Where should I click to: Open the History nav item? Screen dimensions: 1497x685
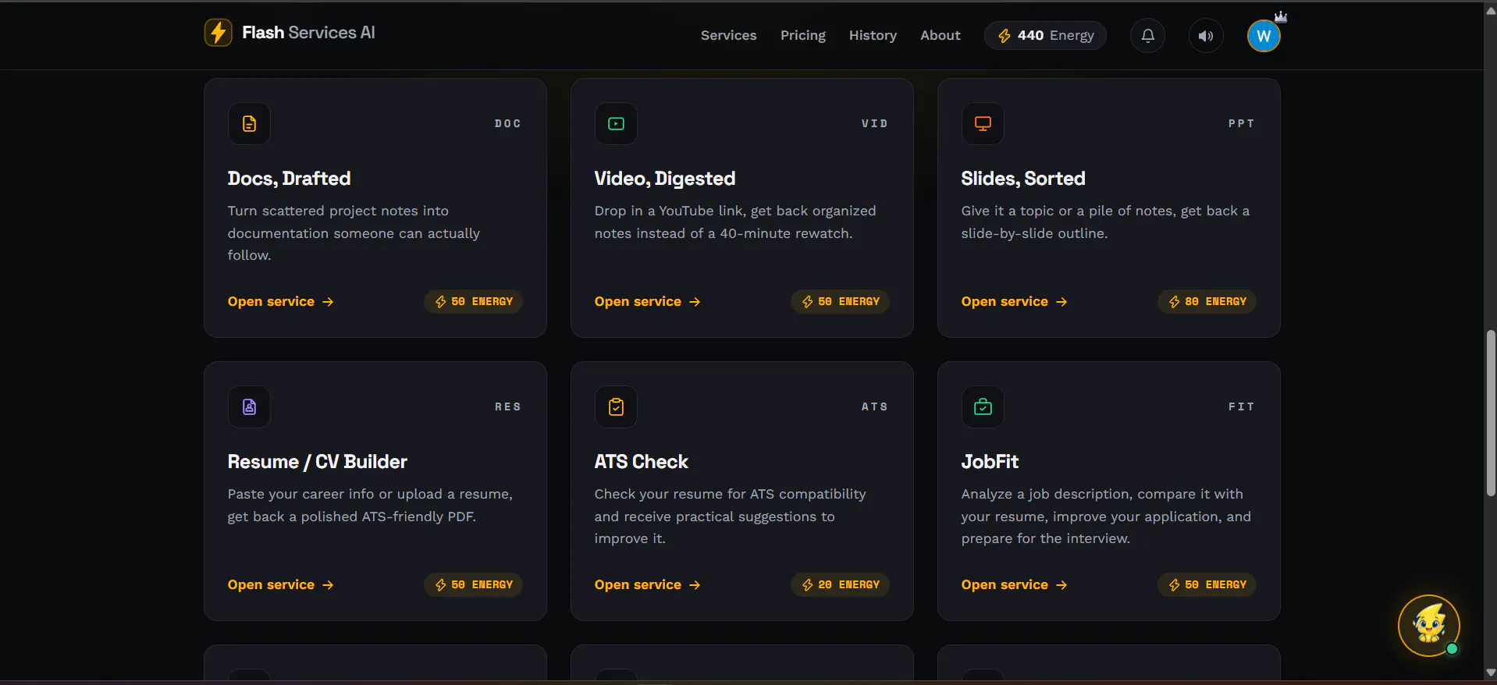pyautogui.click(x=873, y=36)
